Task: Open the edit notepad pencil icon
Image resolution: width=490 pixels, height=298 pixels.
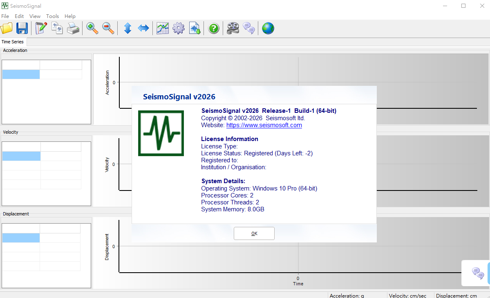Action: tap(41, 29)
